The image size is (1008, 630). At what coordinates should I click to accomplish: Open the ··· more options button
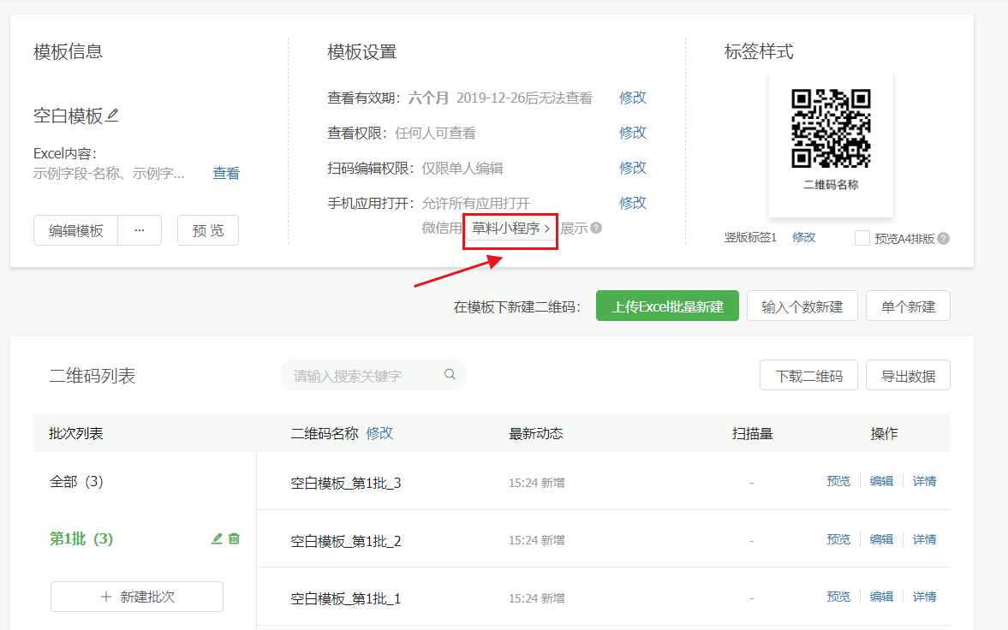tap(140, 230)
